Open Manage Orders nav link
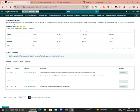The height and width of the screenshot is (112, 140). [101, 15]
